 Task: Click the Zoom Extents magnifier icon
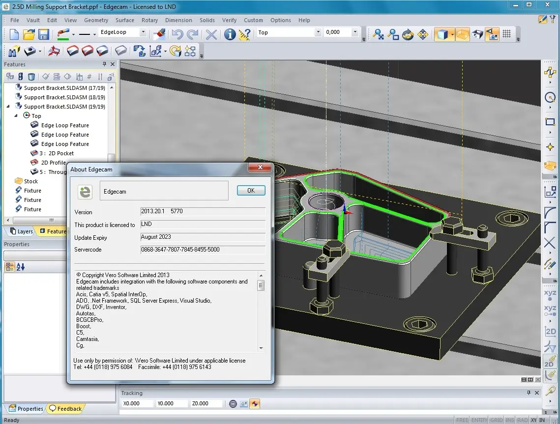(x=378, y=34)
